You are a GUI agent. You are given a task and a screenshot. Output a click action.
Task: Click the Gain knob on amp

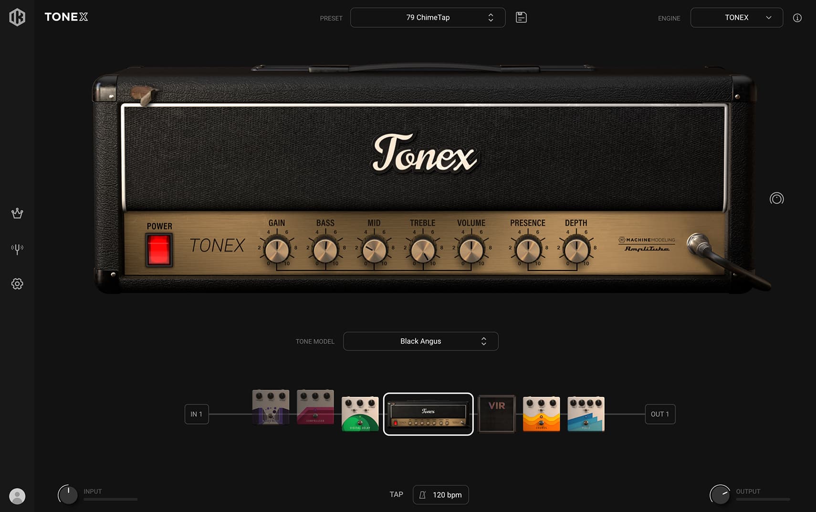(x=277, y=251)
